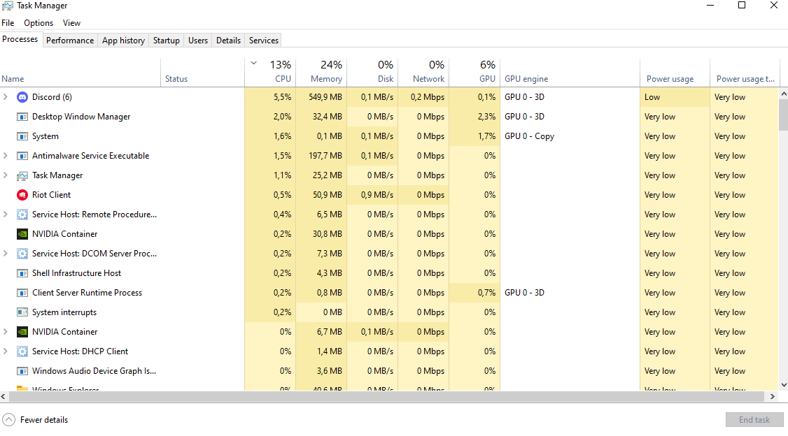Screen dimensions: 788x436
Task: Click the red Riot Client icon
Action: (x=22, y=195)
